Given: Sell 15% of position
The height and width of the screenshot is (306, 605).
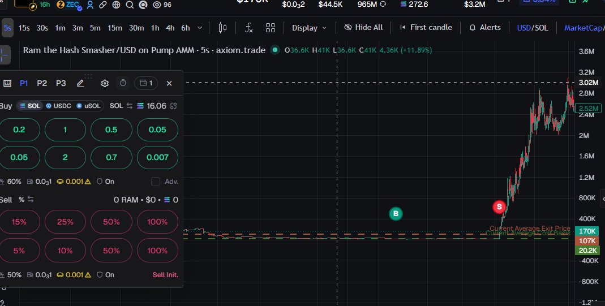Looking at the screenshot, I should (19, 222).
